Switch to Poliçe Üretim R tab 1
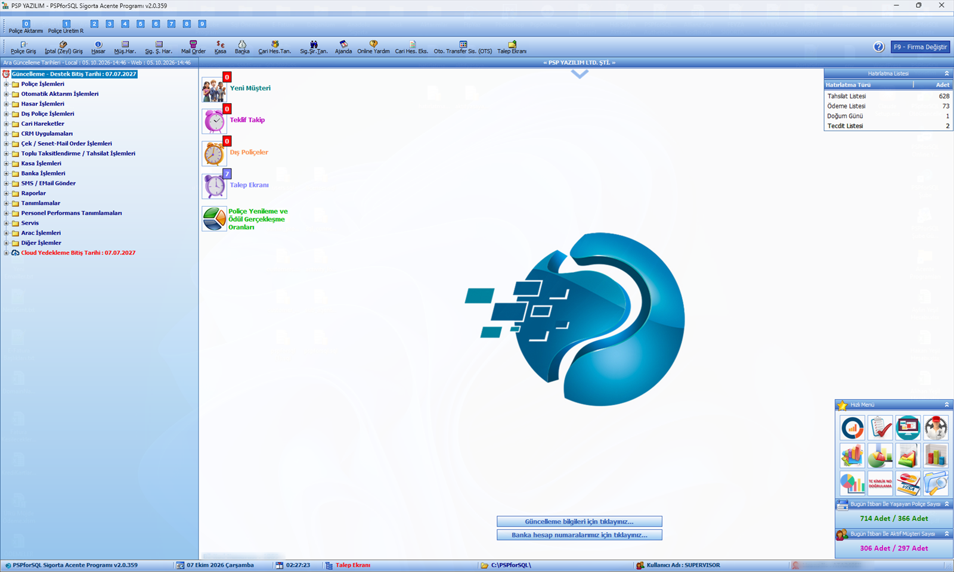Screen dimensions: 954x572 click(66, 27)
